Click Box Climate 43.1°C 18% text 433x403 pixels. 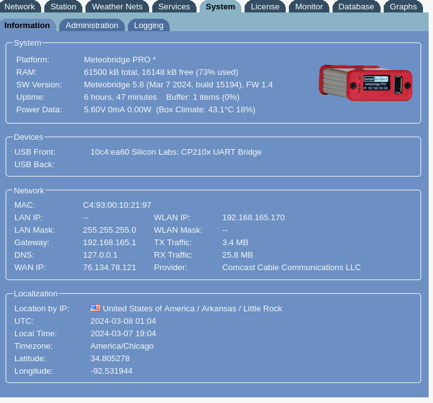click(206, 110)
